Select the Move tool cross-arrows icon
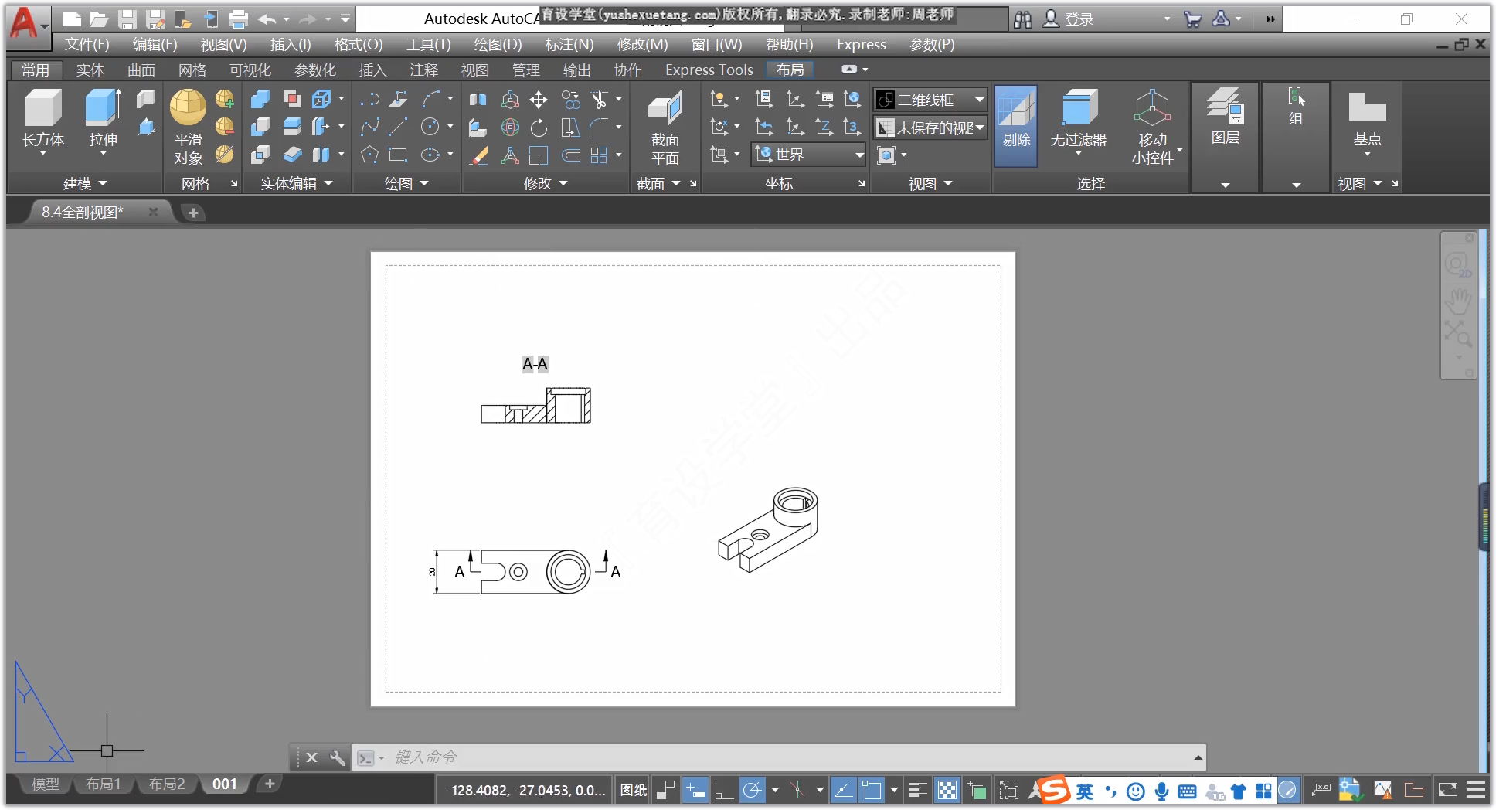The image size is (1496, 810). pyautogui.click(x=539, y=100)
